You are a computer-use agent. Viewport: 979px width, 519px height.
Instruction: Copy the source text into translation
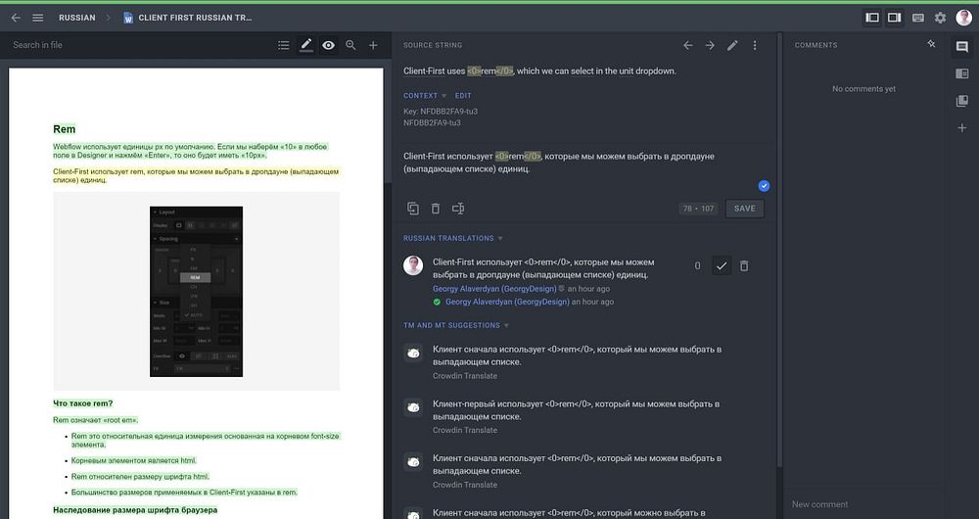[413, 209]
